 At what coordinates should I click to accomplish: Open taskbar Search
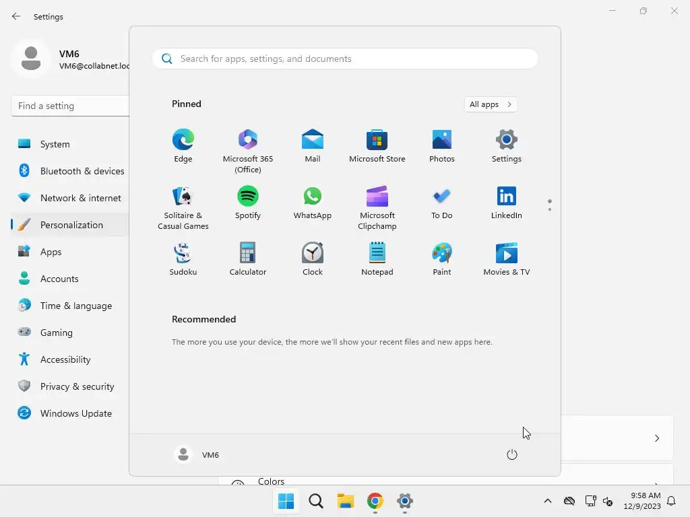(316, 501)
